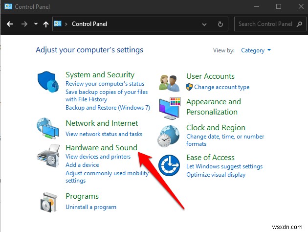Screen dimensions: 308x232
Task: Open Clock and Region category heading
Action: pyautogui.click(x=216, y=128)
